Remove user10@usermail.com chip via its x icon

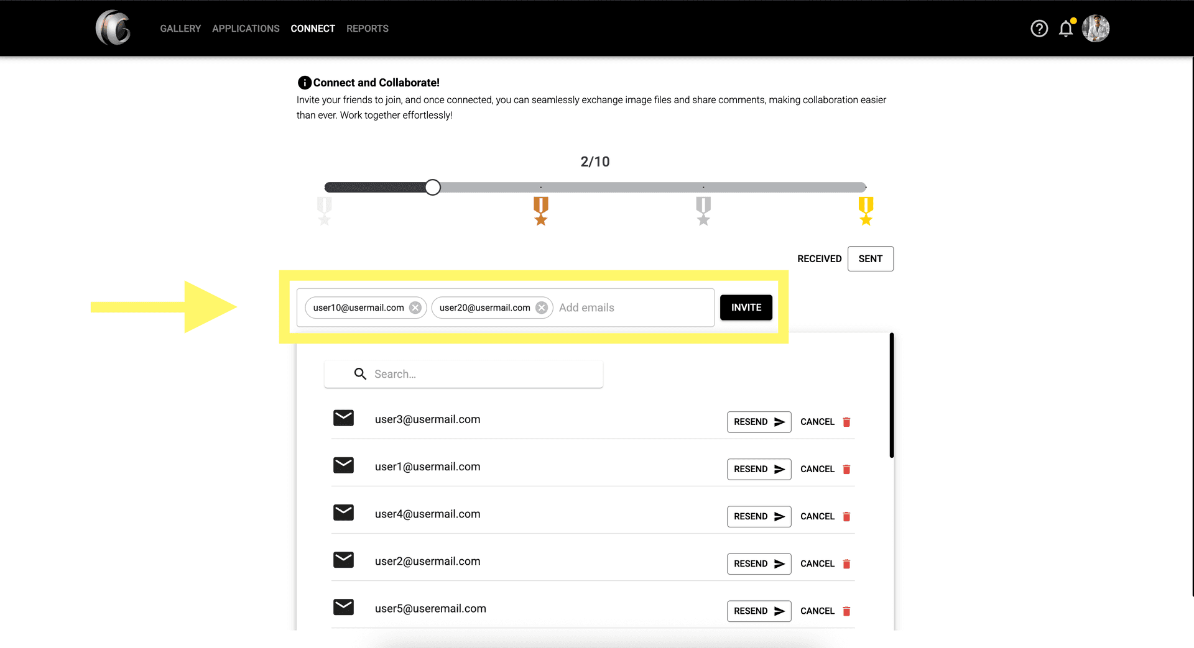point(415,307)
